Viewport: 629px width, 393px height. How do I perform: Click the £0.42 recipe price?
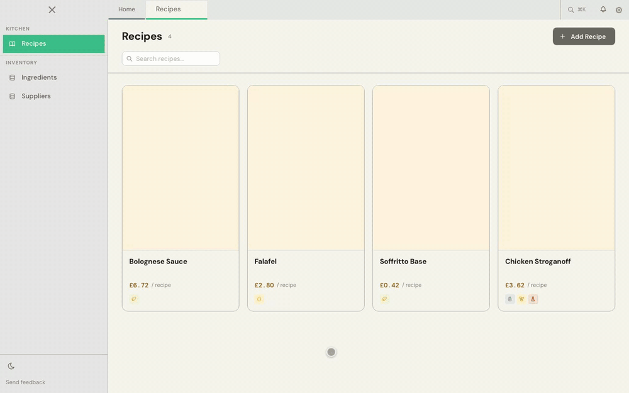[x=389, y=285]
